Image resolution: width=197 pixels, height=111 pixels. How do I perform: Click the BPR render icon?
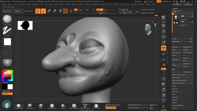(163, 18)
